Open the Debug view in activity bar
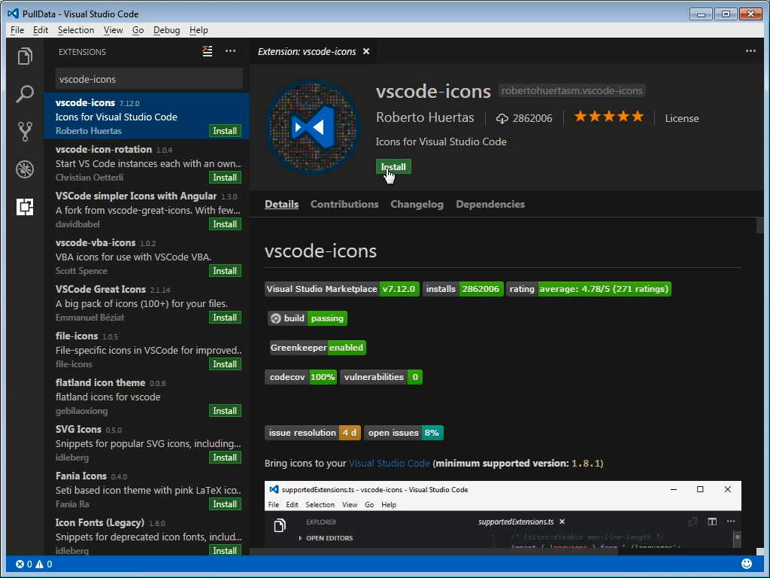 (x=25, y=169)
